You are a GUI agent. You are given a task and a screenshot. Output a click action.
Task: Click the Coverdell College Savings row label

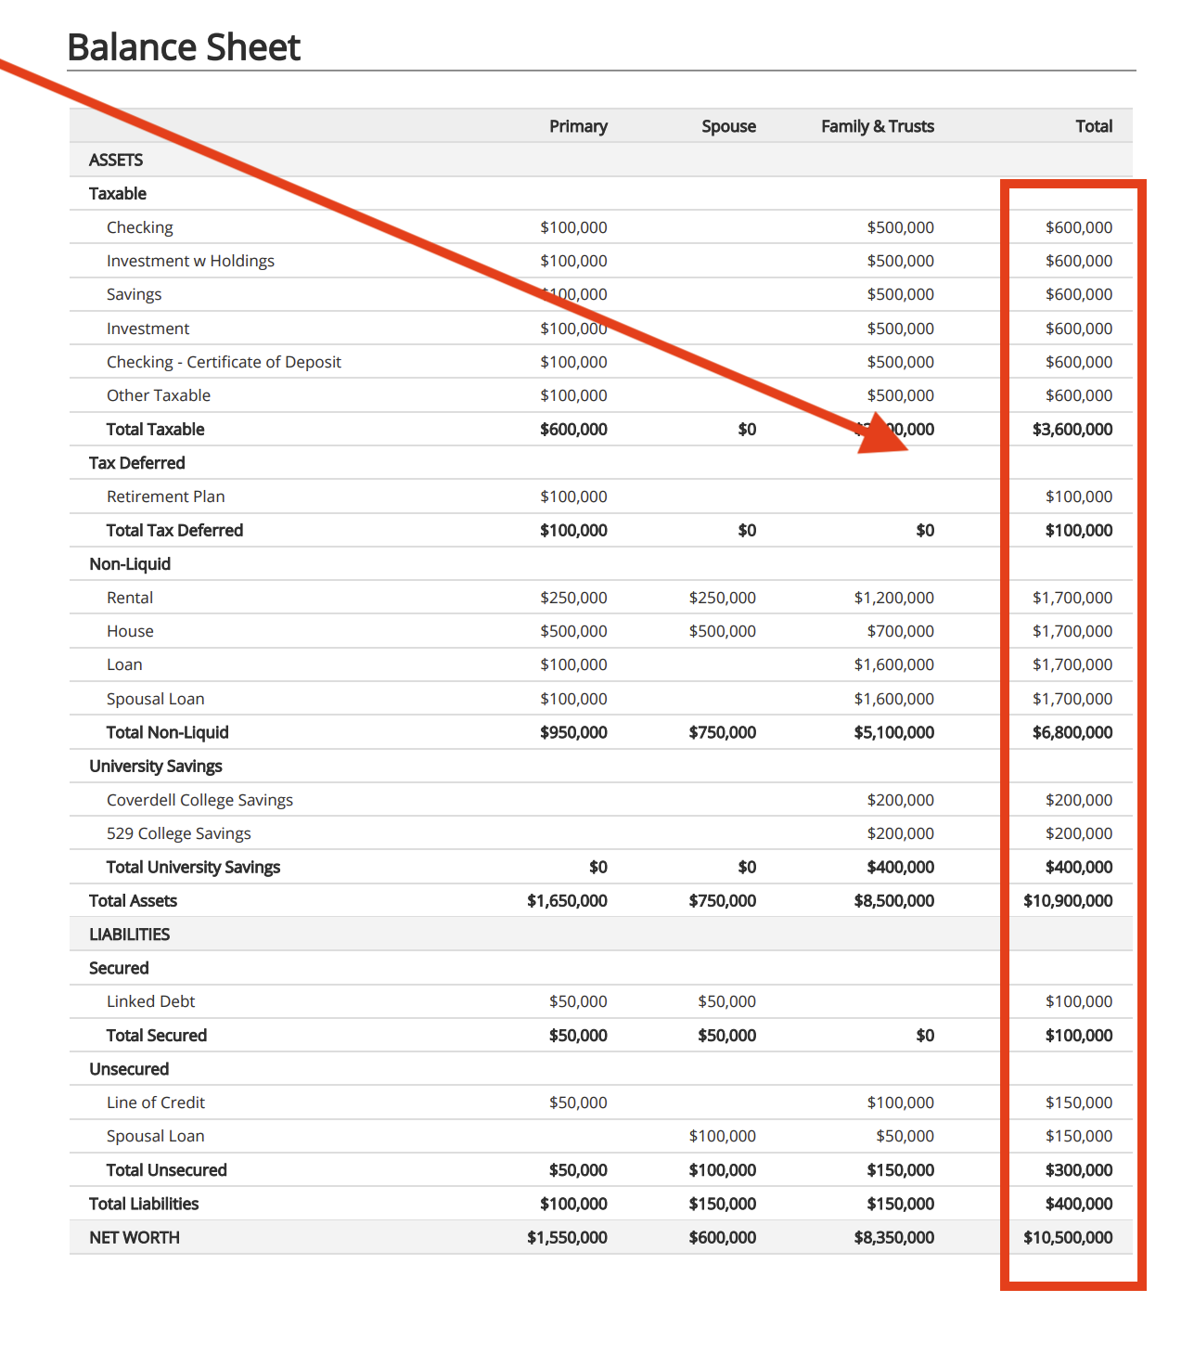point(199,800)
